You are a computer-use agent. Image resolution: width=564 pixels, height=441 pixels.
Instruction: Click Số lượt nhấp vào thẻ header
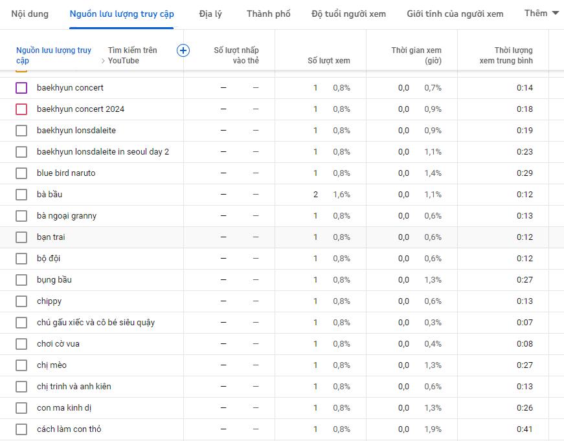pos(236,56)
